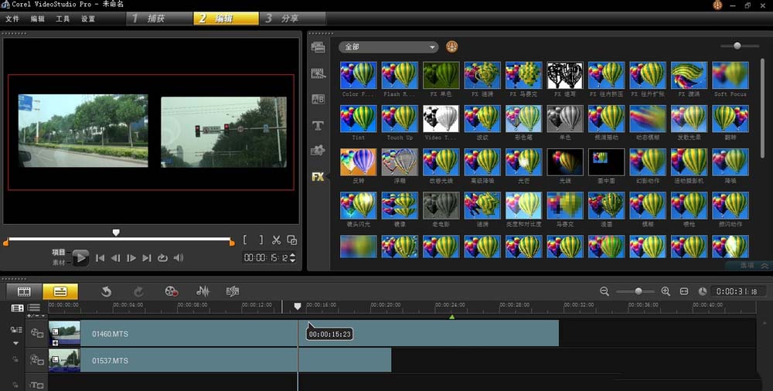Click the zoom-out magnifier on timeline
This screenshot has height=391, width=773.
(604, 291)
